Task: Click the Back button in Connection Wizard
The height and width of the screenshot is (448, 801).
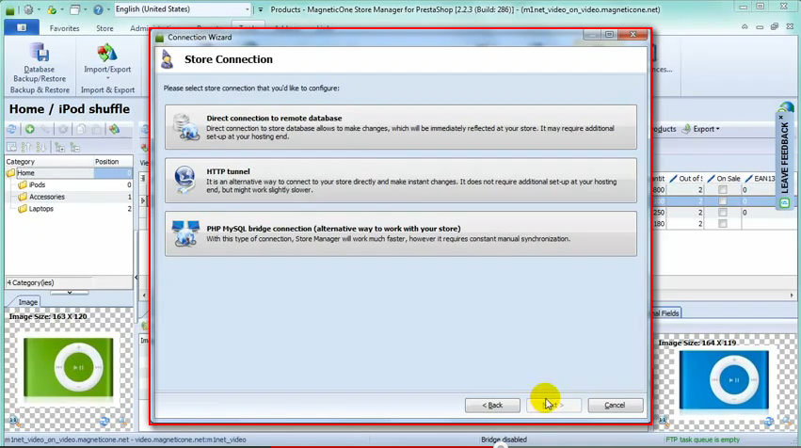Action: [x=492, y=405]
